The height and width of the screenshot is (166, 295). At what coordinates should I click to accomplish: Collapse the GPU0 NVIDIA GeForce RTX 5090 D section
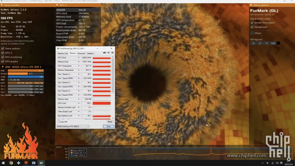click(x=3, y=67)
